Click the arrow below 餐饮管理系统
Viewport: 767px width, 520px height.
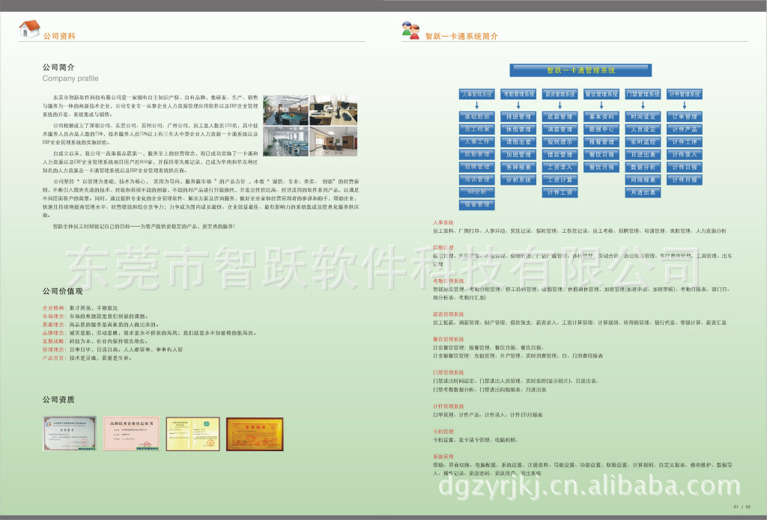601,105
